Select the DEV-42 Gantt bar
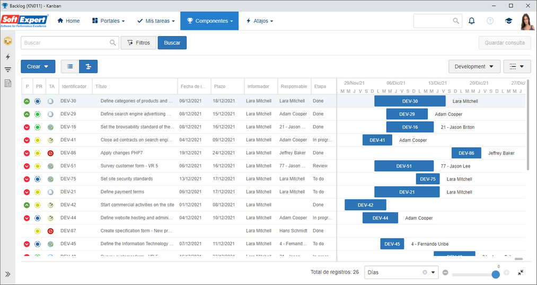This screenshot has width=537, height=285. 365,206
